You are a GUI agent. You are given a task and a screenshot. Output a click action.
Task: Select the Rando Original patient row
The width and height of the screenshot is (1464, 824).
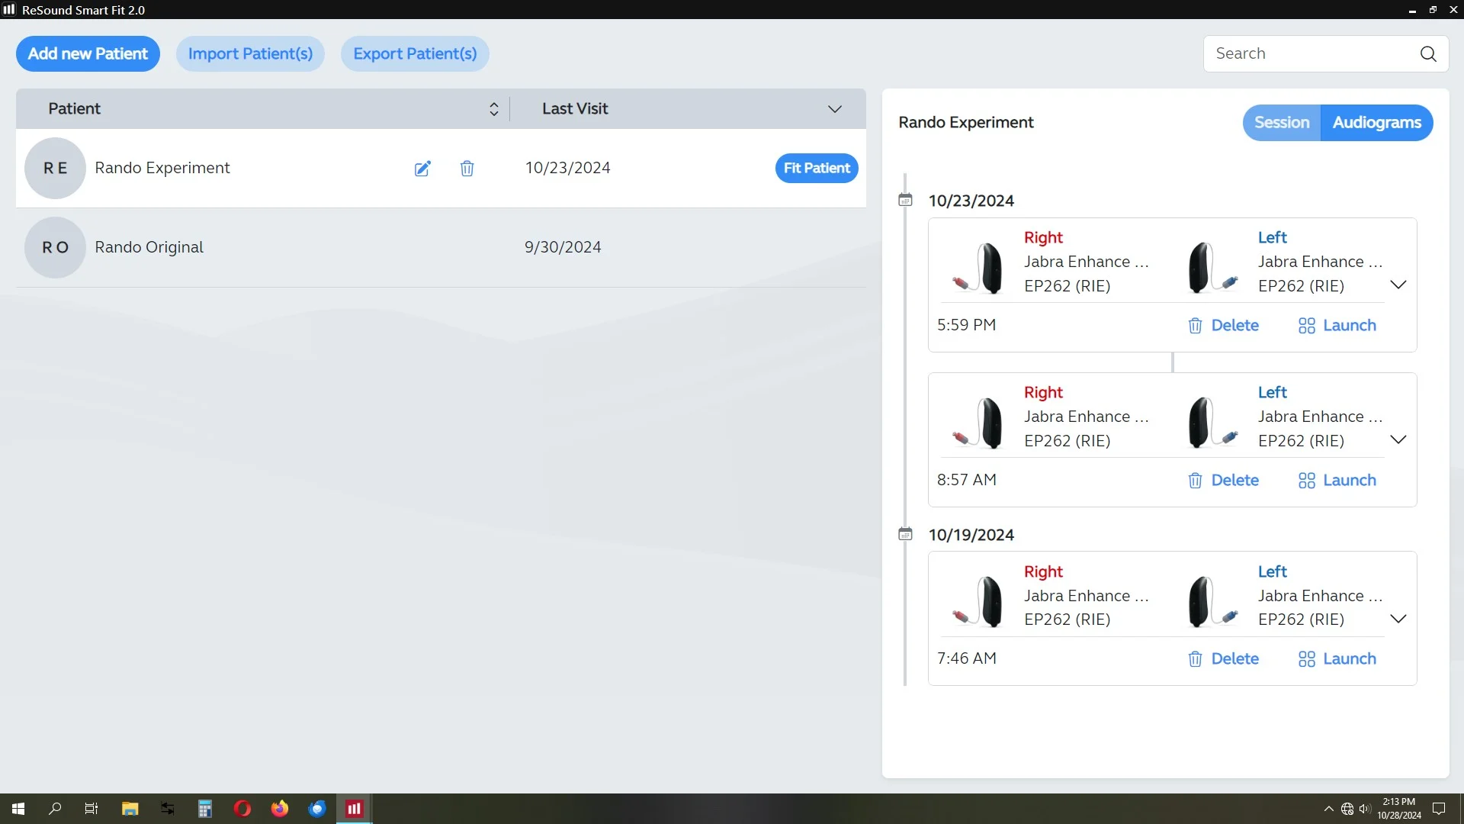point(441,248)
